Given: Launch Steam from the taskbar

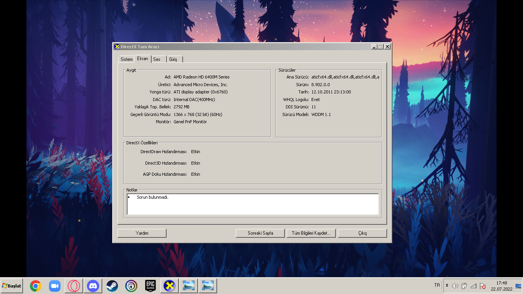Looking at the screenshot, I should point(112,286).
